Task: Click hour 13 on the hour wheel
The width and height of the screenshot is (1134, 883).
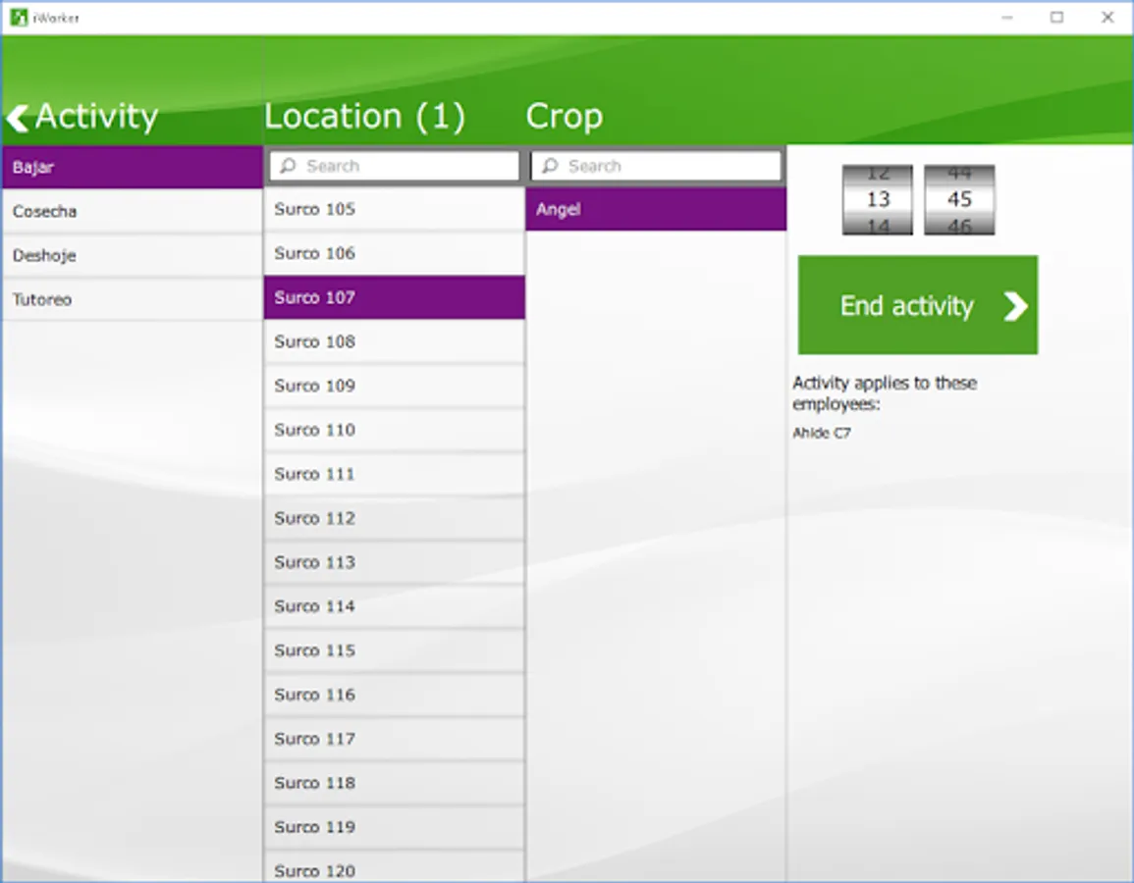Action: pos(878,199)
